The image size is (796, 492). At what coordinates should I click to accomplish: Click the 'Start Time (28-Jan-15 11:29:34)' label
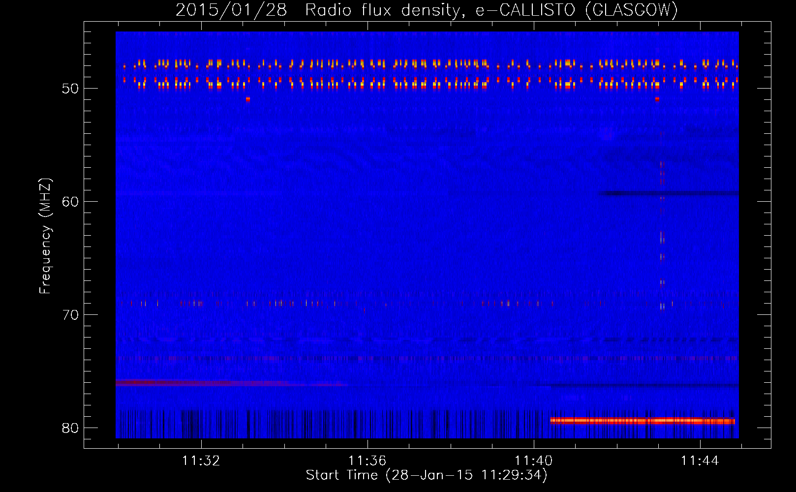coord(427,475)
